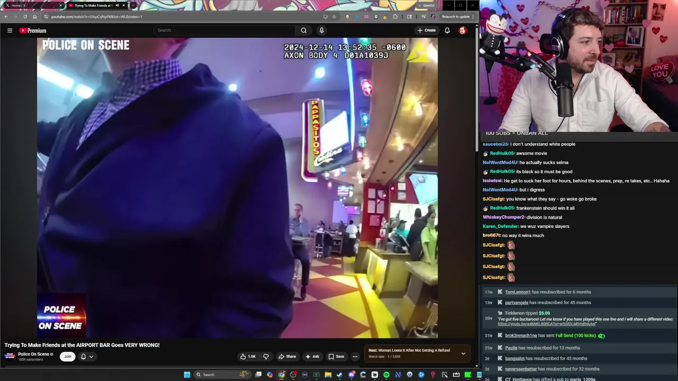Screen dimensions: 678x381
Task: Go back in Chrome browser
Action: 6,16
